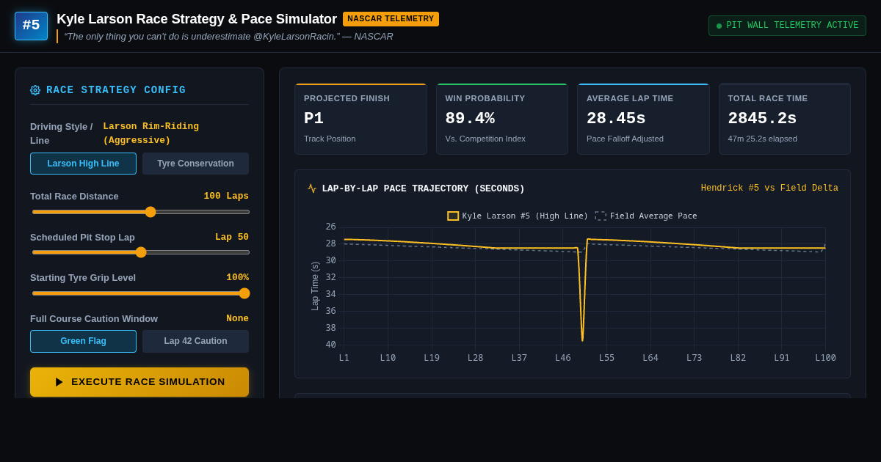Click the 40 tick on lap time axis

pyautogui.click(x=331, y=345)
